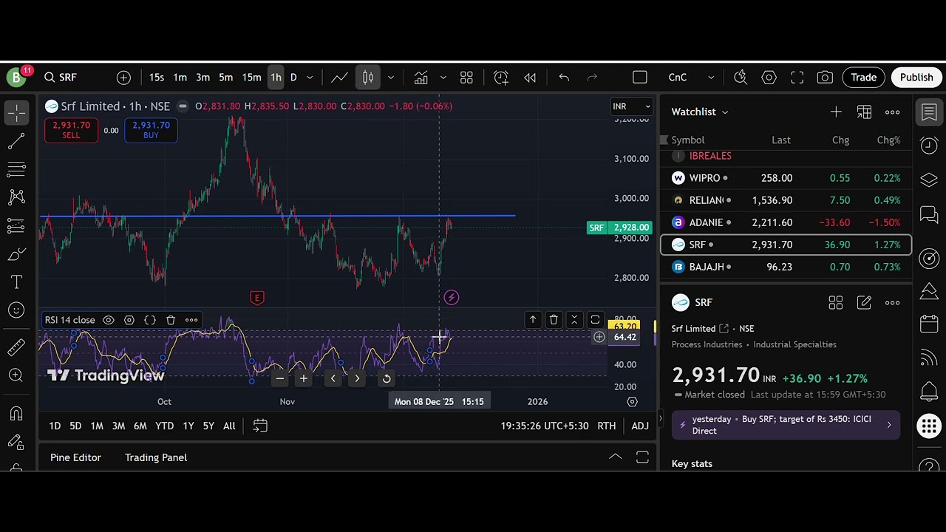Select the 15s timeframe

(x=157, y=77)
